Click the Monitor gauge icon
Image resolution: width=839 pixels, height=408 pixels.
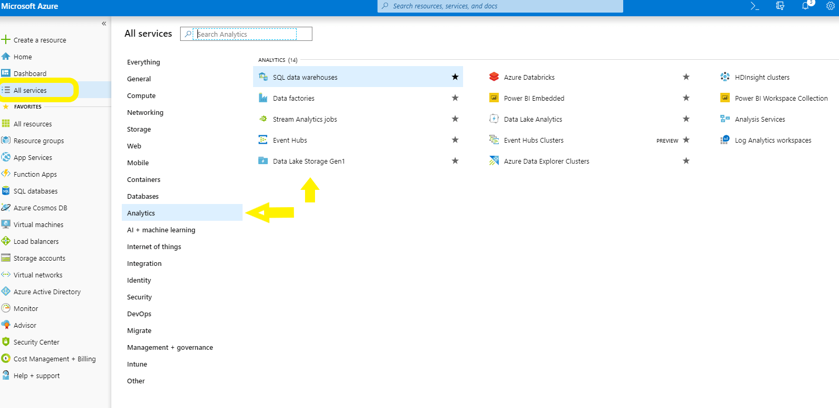pyautogui.click(x=6, y=308)
